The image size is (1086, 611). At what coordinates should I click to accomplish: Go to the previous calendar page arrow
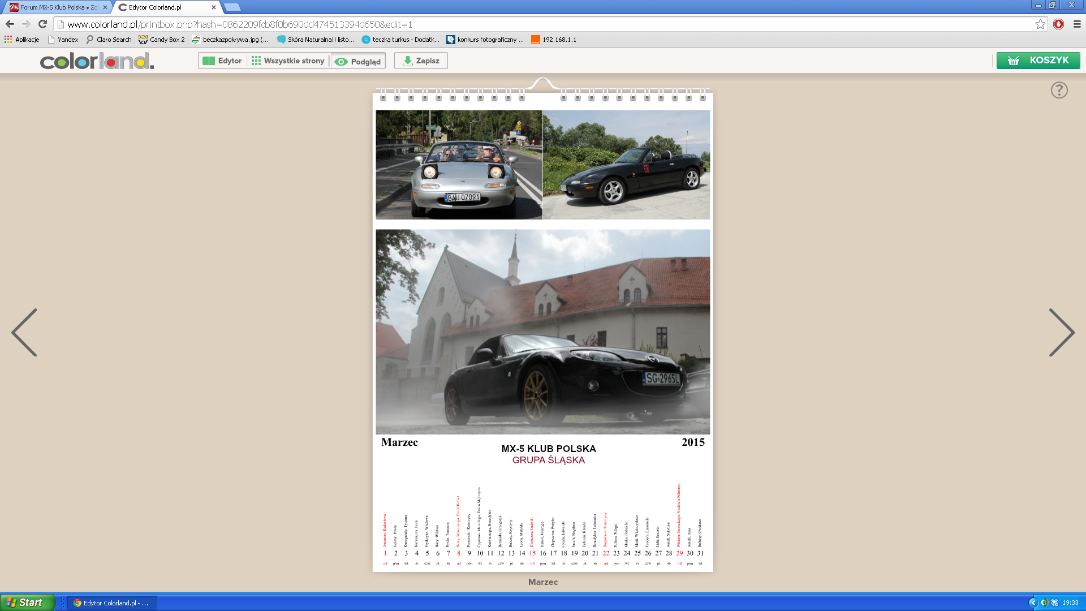click(x=24, y=332)
